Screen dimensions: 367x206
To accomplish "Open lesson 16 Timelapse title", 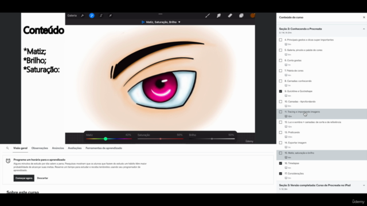I will [x=292, y=163].
